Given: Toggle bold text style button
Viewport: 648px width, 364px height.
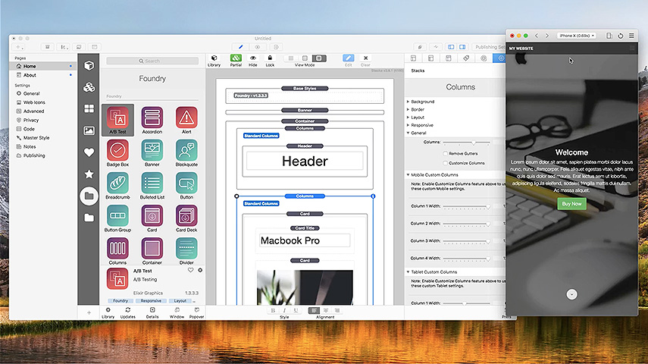Looking at the screenshot, I should (273, 310).
